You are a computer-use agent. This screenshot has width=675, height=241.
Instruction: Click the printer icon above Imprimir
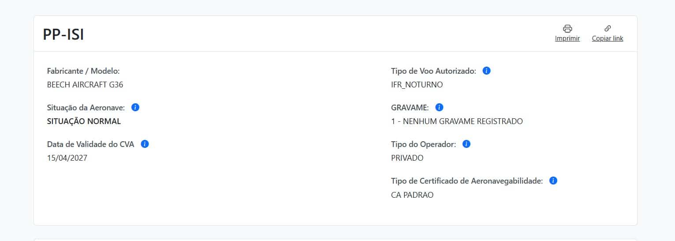(567, 29)
